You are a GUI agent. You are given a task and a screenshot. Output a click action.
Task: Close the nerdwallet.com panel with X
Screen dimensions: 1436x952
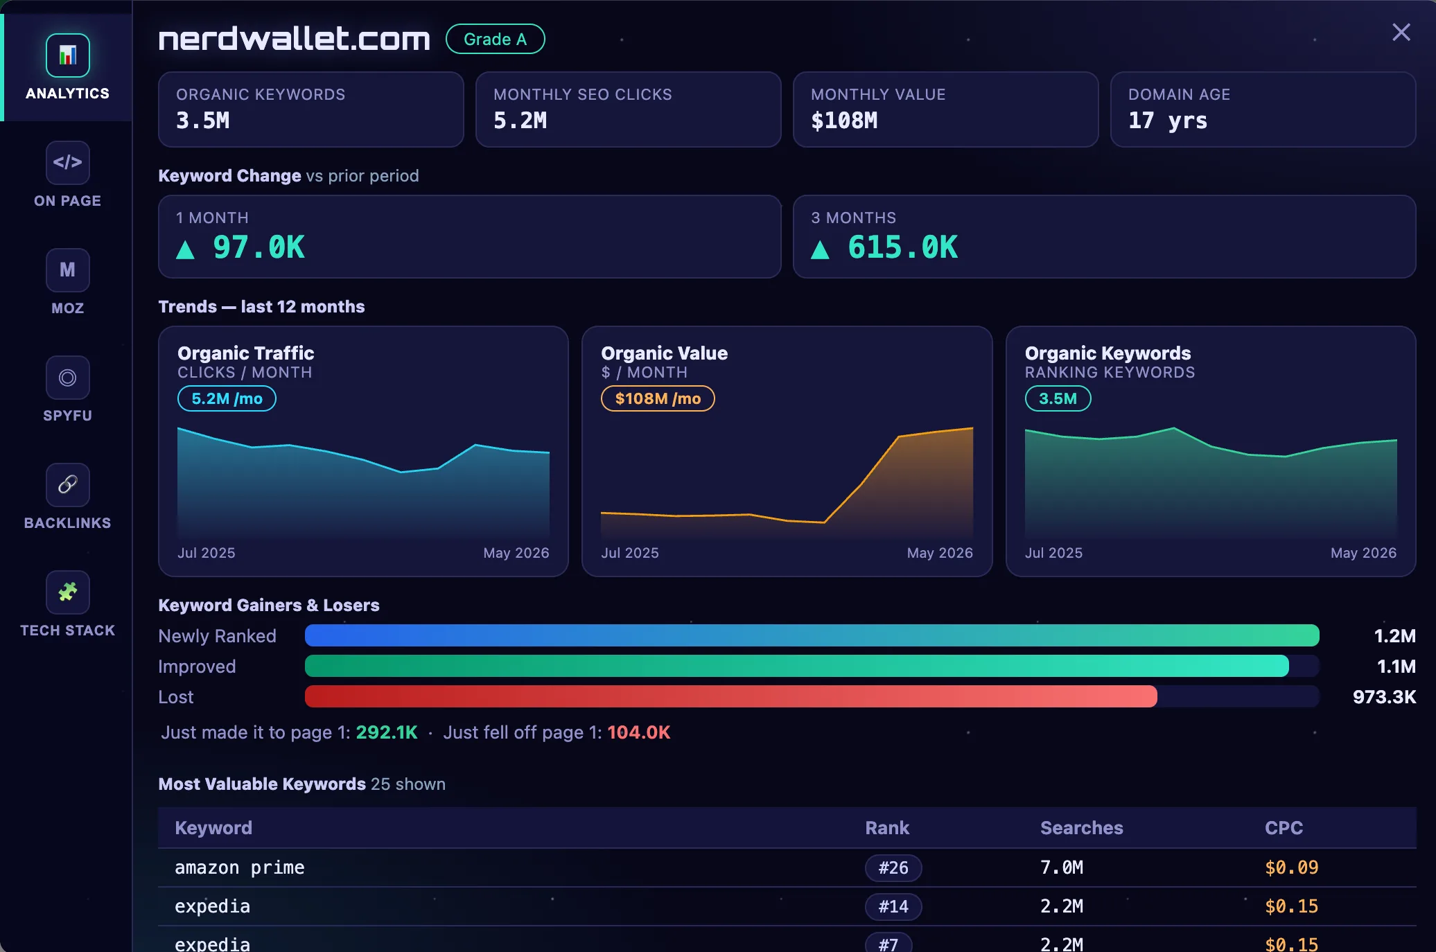pyautogui.click(x=1401, y=33)
